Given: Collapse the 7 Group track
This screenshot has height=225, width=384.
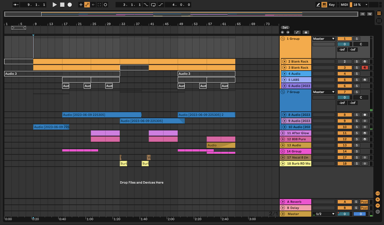Looking at the screenshot, I should [x=283, y=92].
